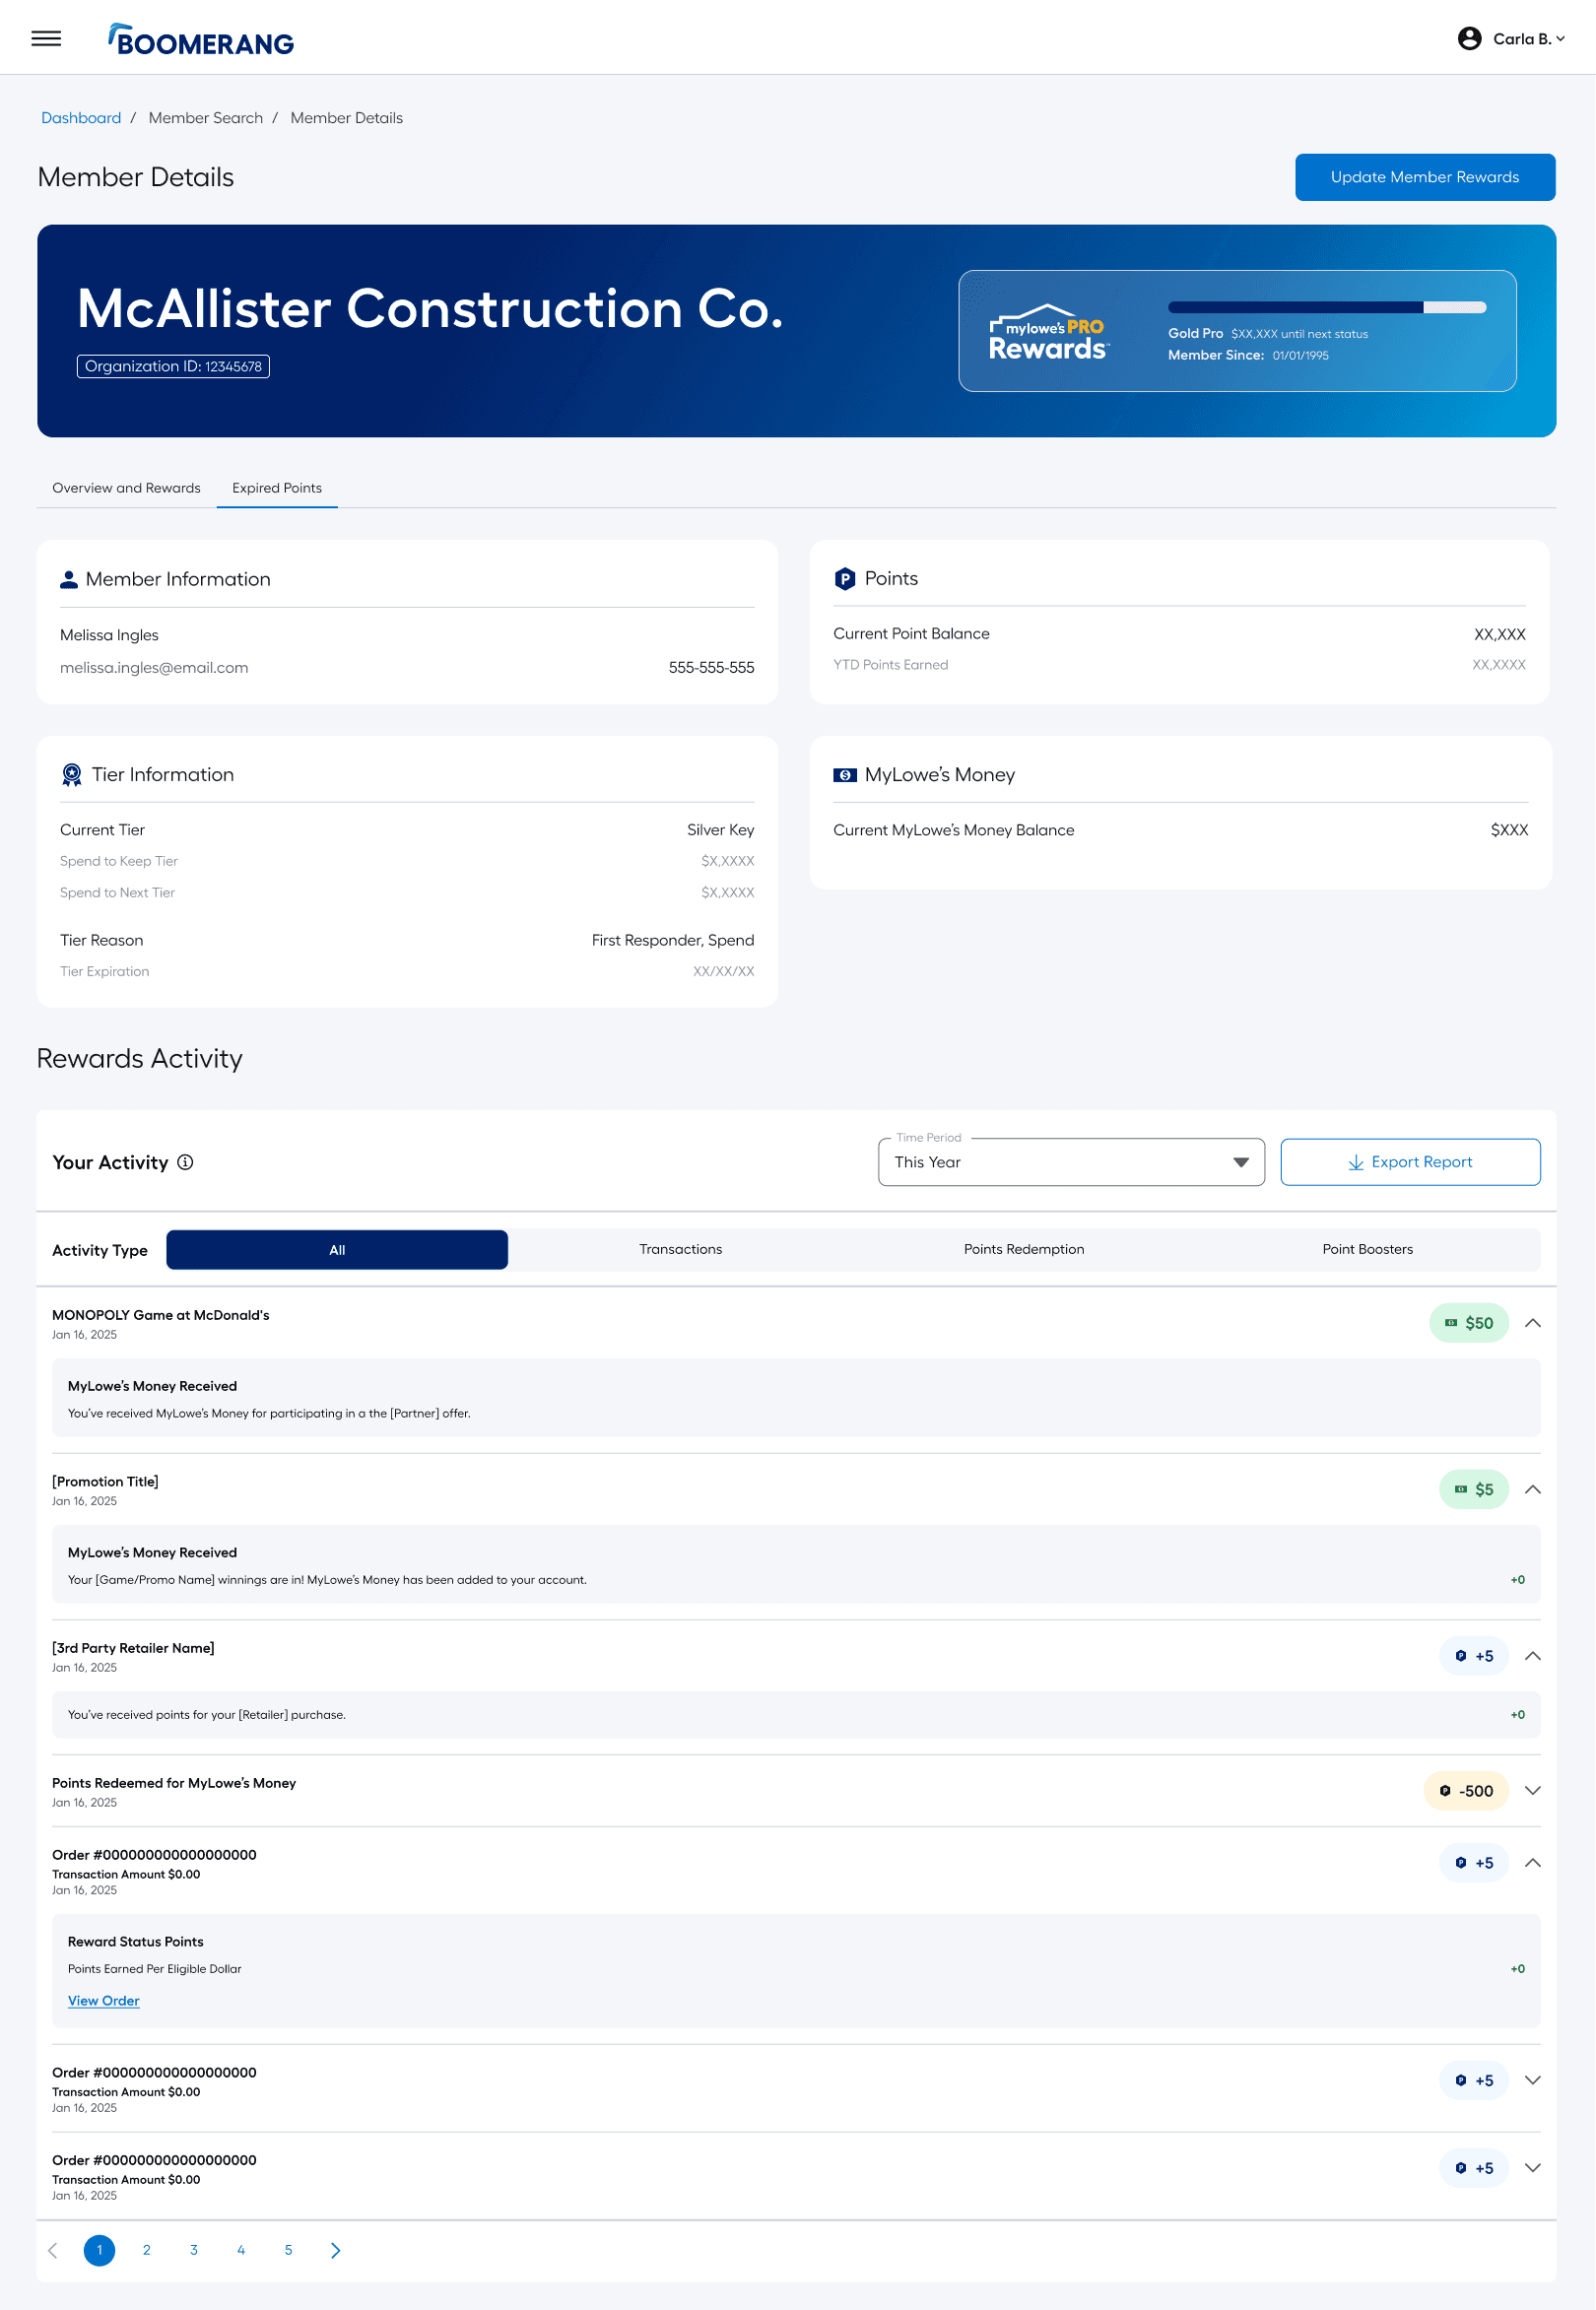Open the Carla B. account dropdown
This screenshot has width=1596, height=2310.
1529,39
